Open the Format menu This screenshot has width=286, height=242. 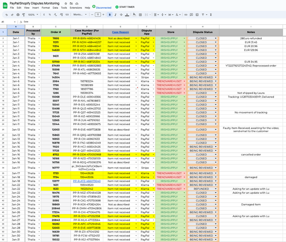tap(46, 7)
